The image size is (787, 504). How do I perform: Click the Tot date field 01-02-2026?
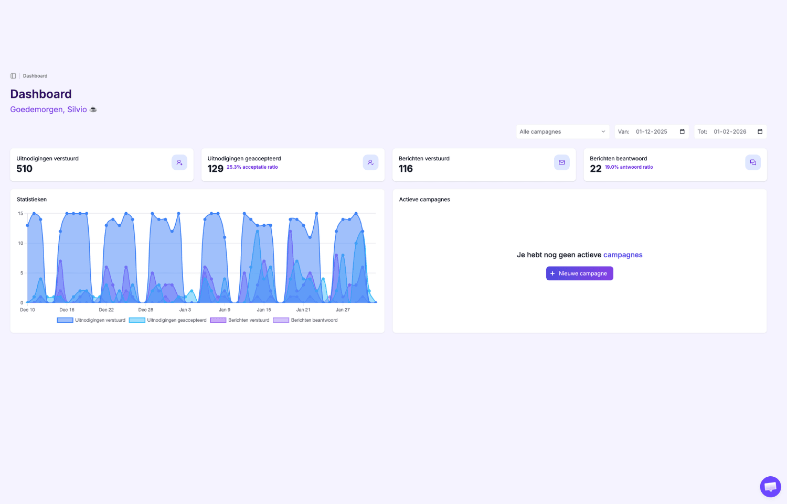pos(730,132)
